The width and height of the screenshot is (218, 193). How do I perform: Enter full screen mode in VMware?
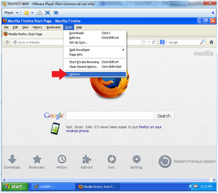tap(48, 13)
